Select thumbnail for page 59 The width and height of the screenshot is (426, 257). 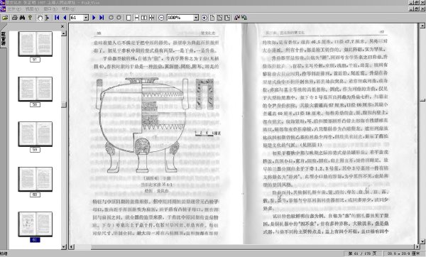point(35,134)
